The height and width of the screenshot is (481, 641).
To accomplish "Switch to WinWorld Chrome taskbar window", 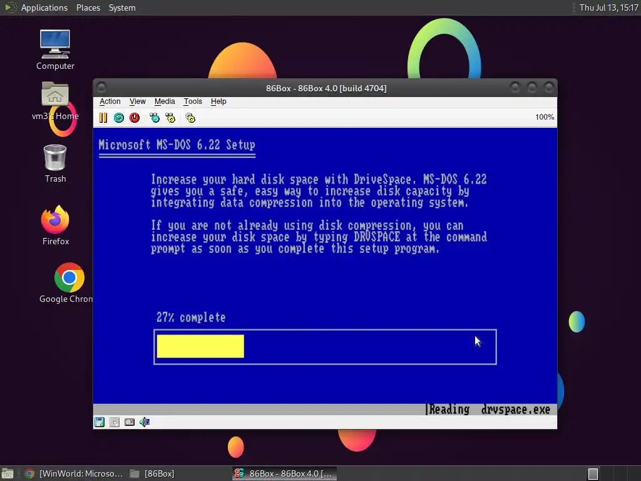I will click(74, 473).
